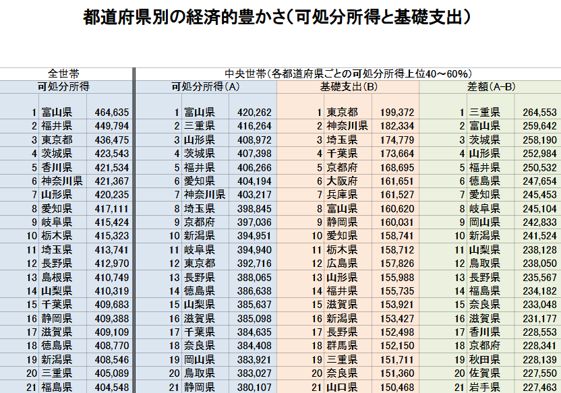Click the value 242,833 for 岡山県
The height and width of the screenshot is (393, 561).
pyautogui.click(x=540, y=222)
